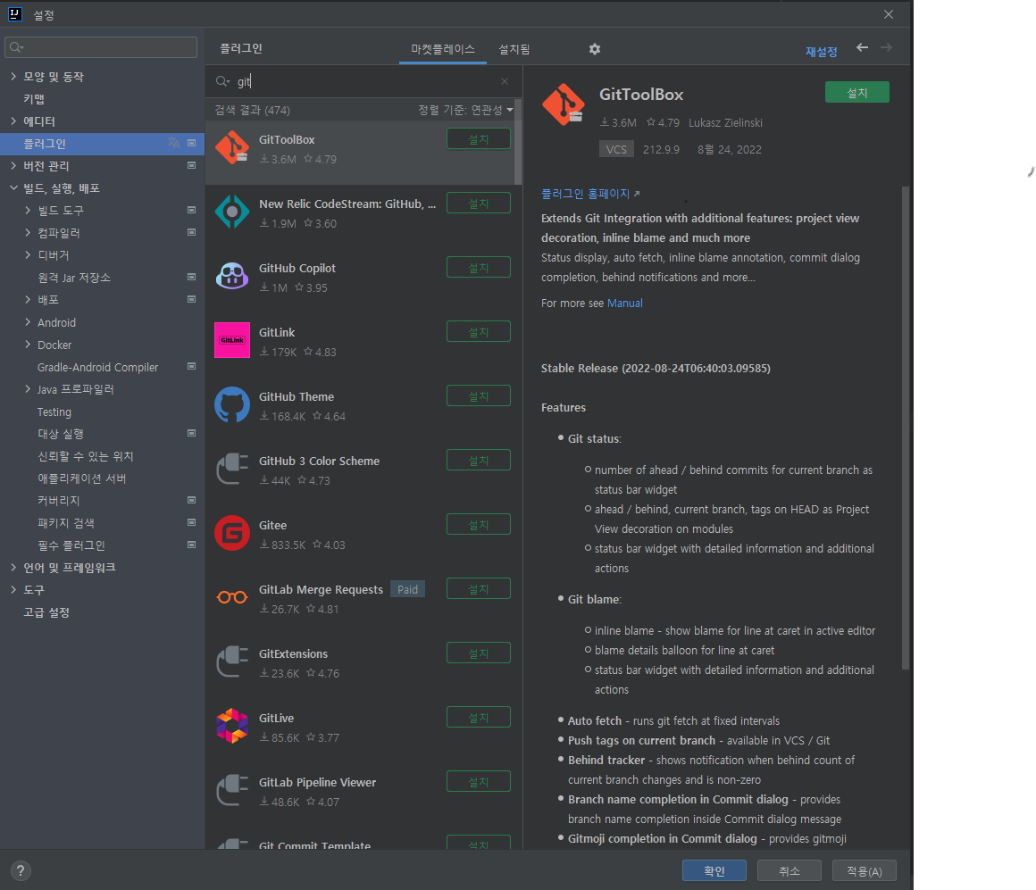The width and height of the screenshot is (1036, 890).
Task: Expand the Docker settings subnode
Action: (27, 345)
